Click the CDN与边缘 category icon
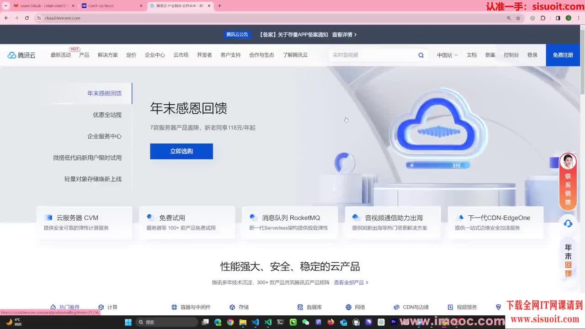Screen dimensions: 585x329 point(396,307)
